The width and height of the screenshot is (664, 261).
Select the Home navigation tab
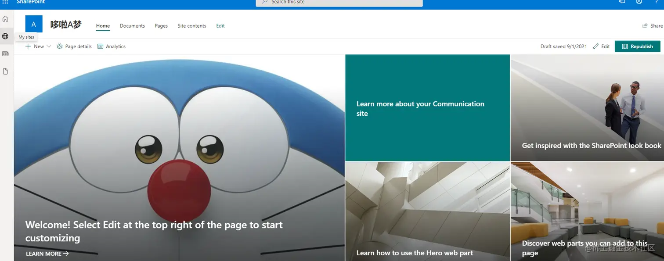point(103,26)
